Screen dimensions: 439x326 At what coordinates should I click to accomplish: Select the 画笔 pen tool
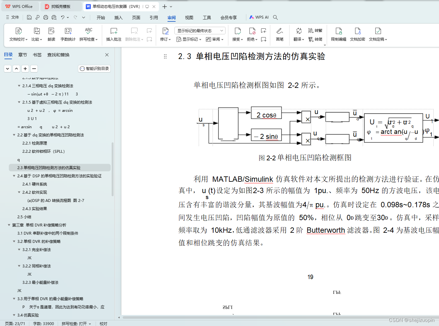(280, 34)
